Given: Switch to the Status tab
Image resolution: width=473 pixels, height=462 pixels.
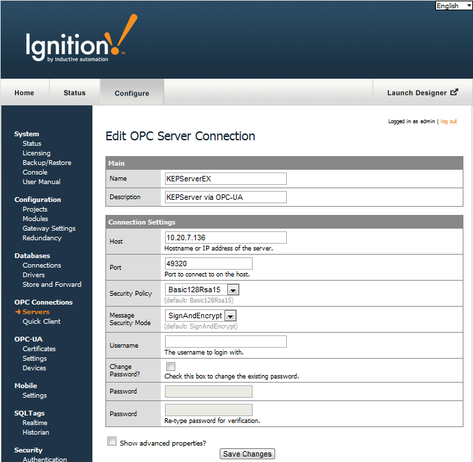Looking at the screenshot, I should (x=75, y=92).
